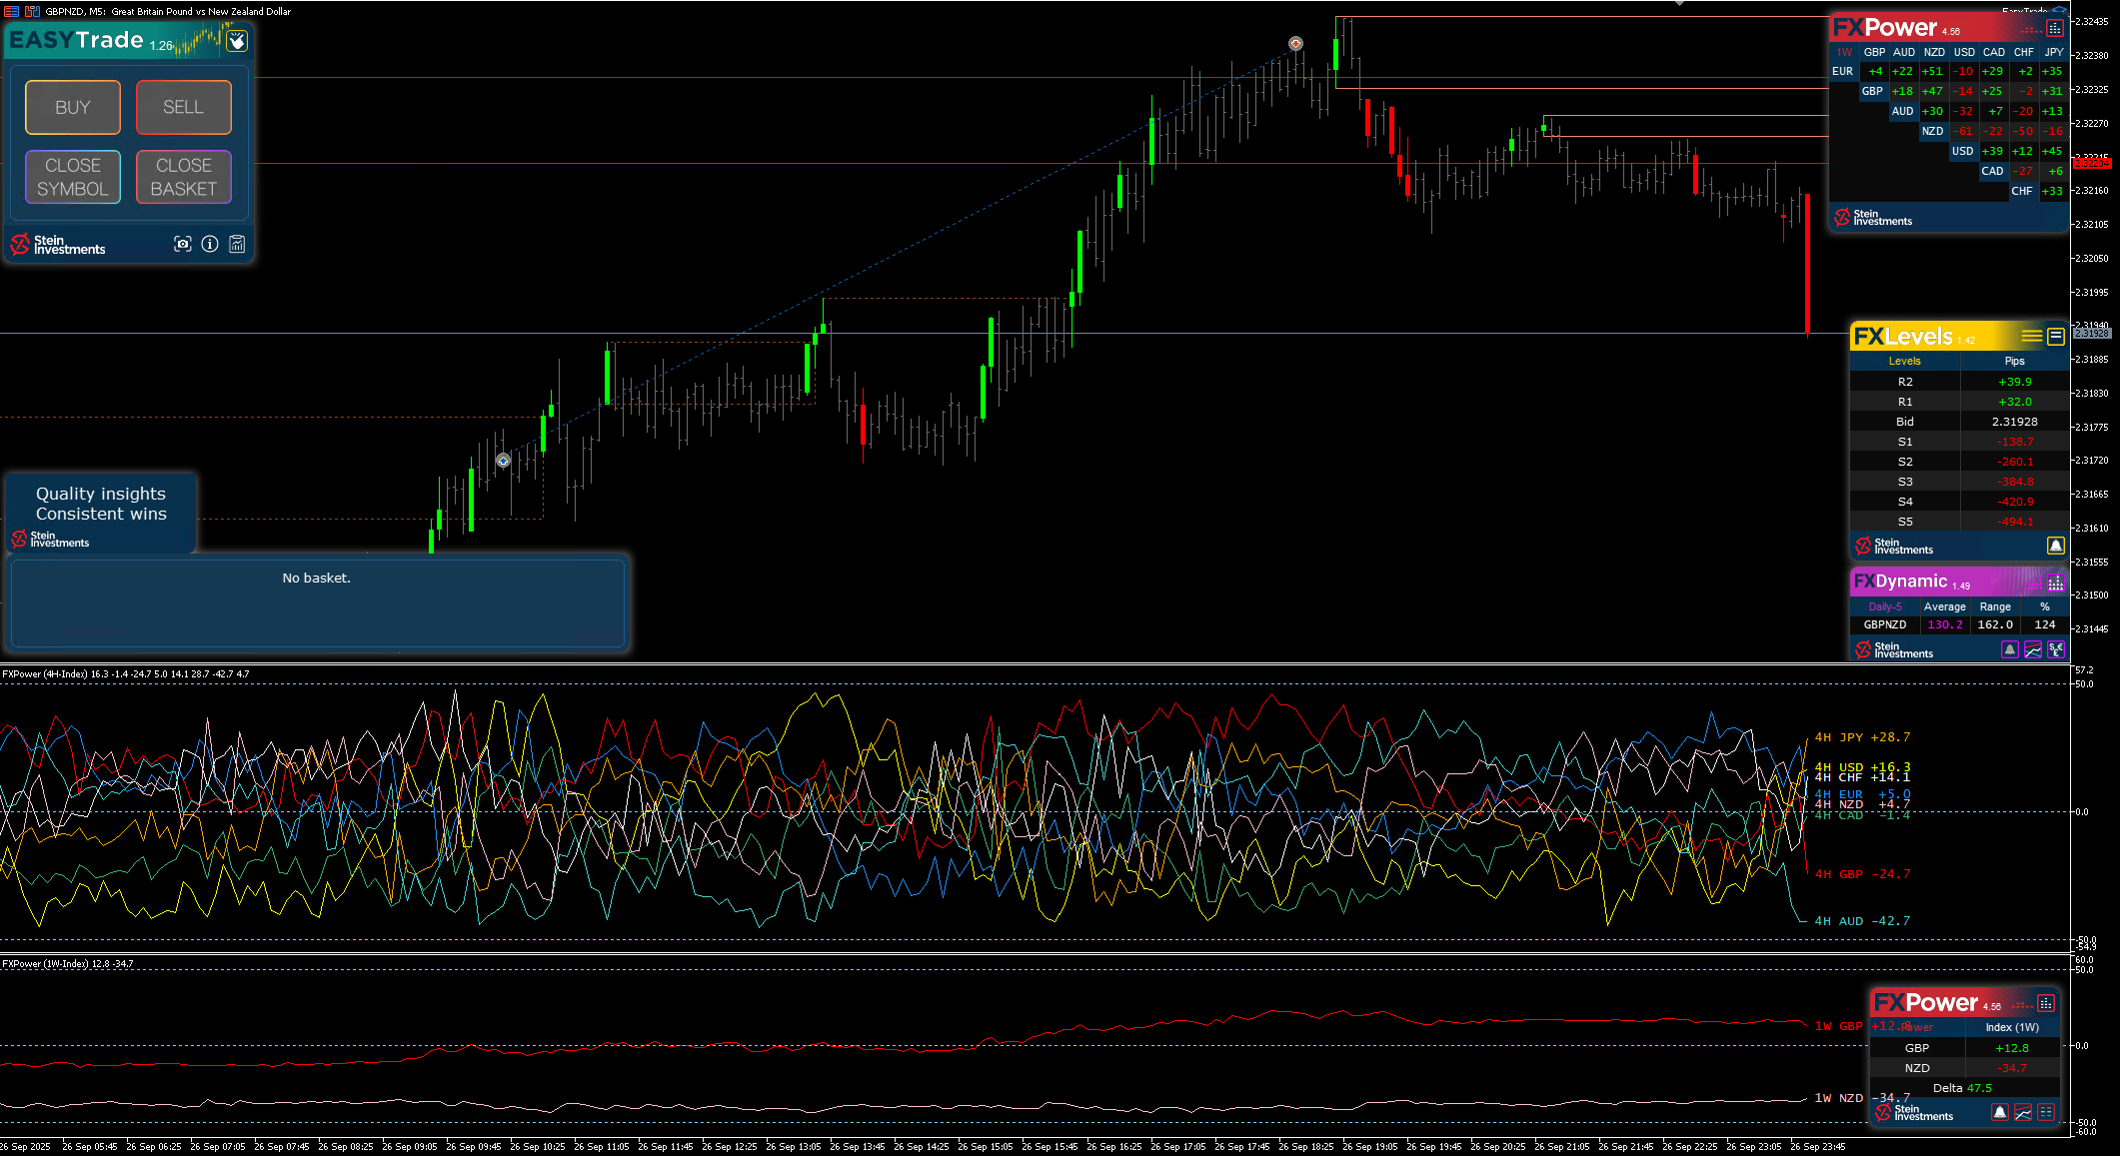Click the FXDynamic currency symbols icon
The height and width of the screenshot is (1156, 2120).
pos(2055,649)
